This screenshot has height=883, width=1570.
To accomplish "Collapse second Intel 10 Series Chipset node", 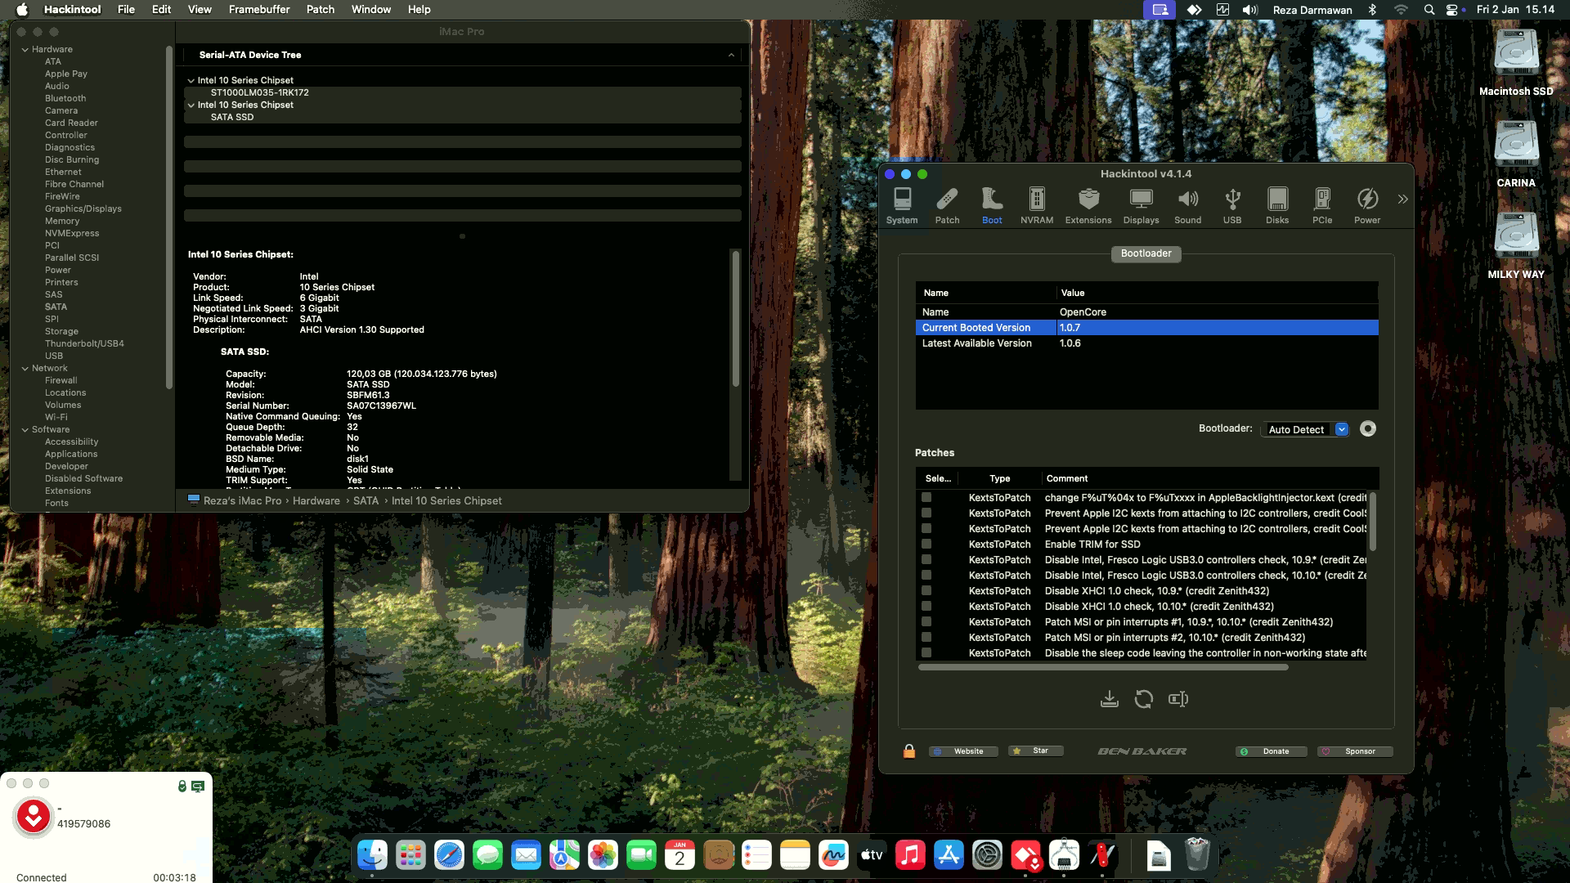I will coord(191,105).
